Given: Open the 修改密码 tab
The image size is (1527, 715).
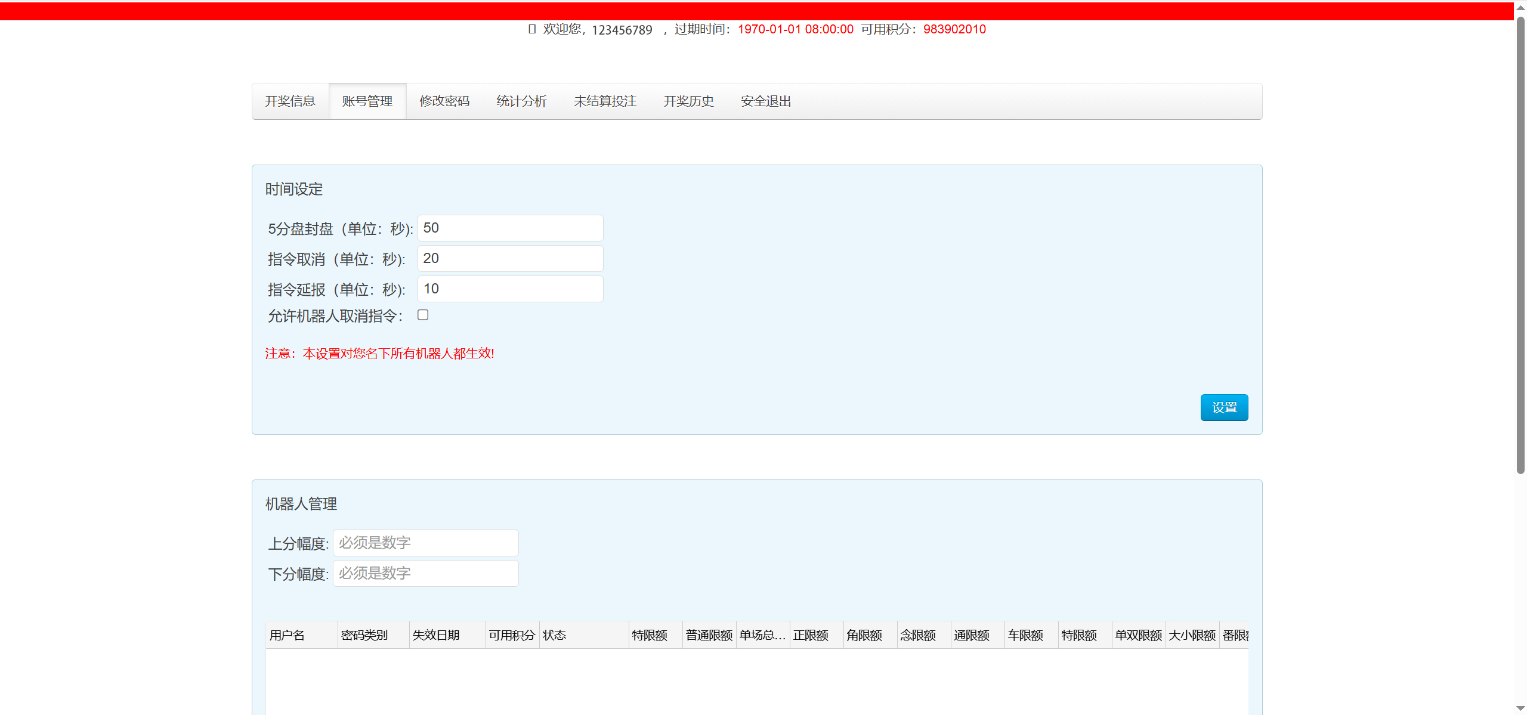Looking at the screenshot, I should (x=444, y=101).
